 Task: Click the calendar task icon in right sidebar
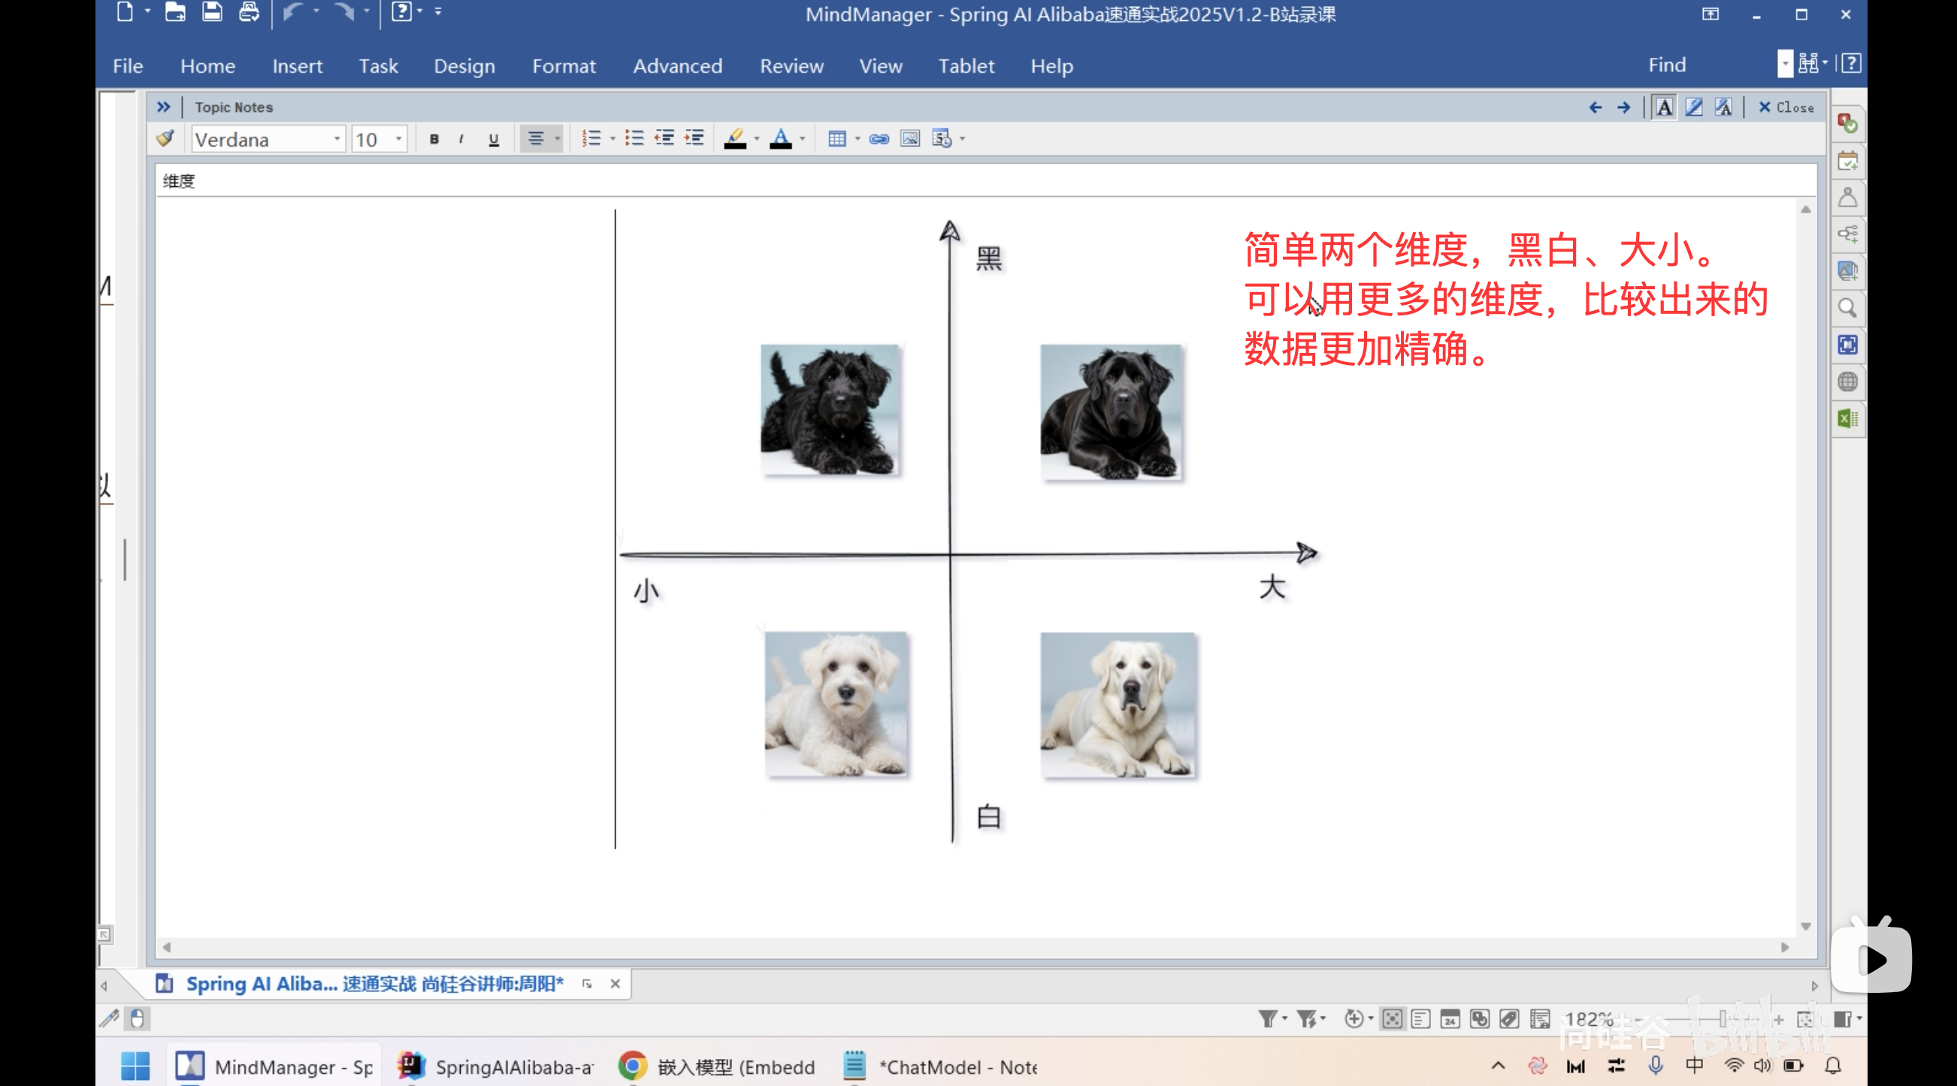pyautogui.click(x=1848, y=160)
